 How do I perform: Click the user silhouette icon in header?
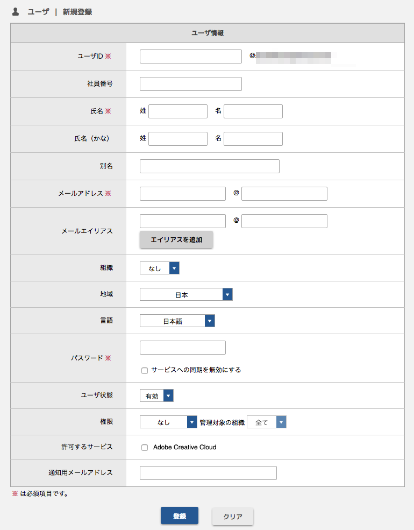[x=15, y=12]
